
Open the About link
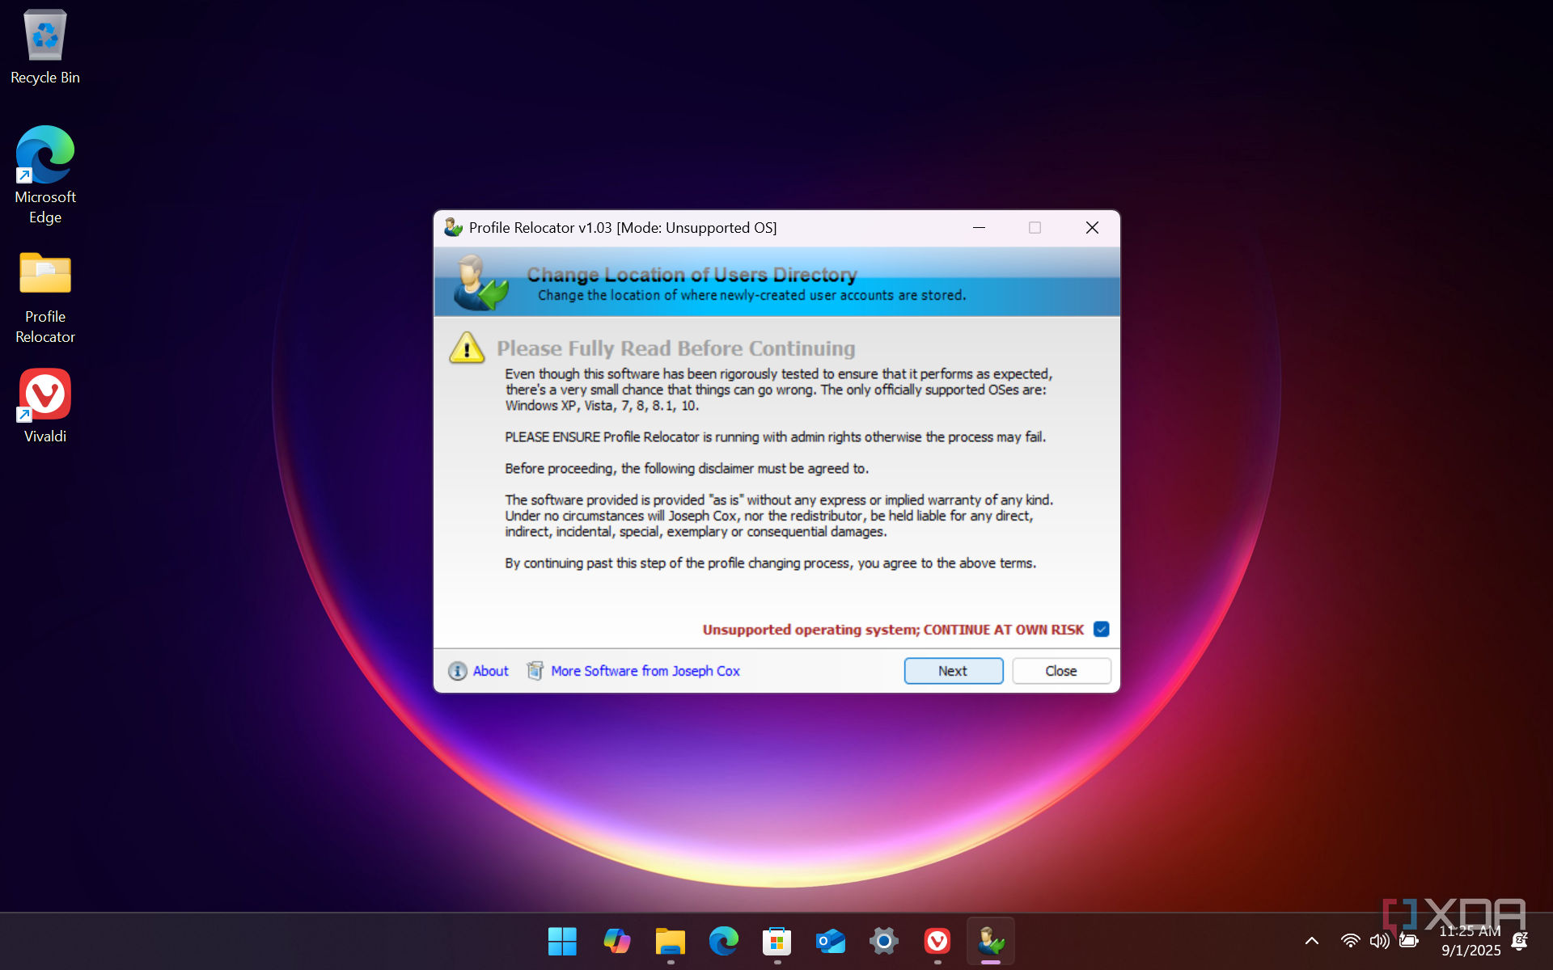(x=490, y=671)
